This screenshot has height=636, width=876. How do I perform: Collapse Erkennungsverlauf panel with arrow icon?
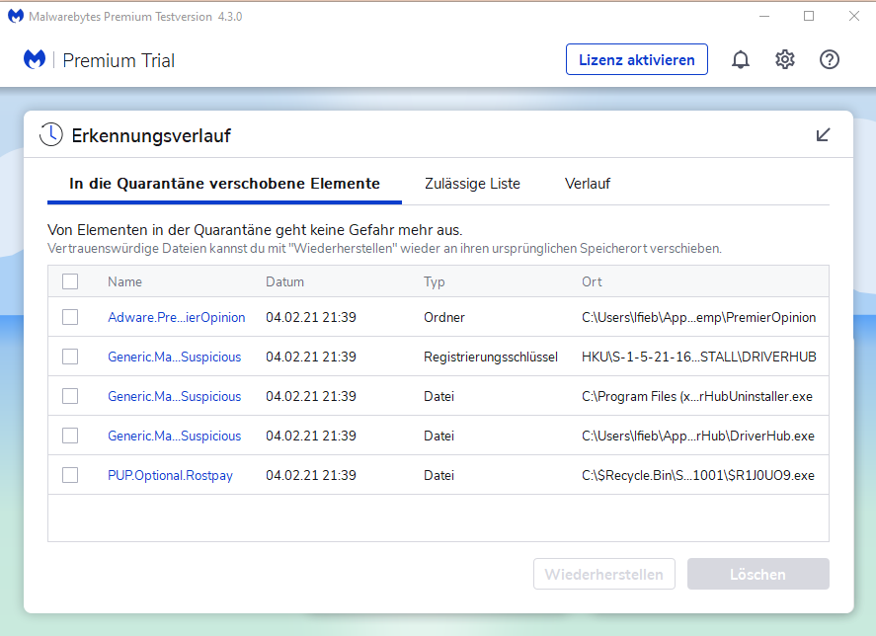tap(823, 134)
